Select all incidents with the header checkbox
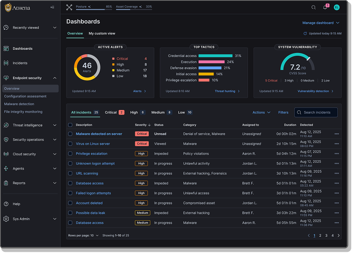Screen dimensions: 352x253 (x=70, y=125)
